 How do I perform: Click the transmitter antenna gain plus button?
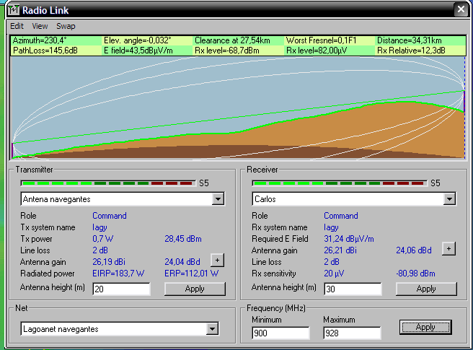tap(216, 259)
